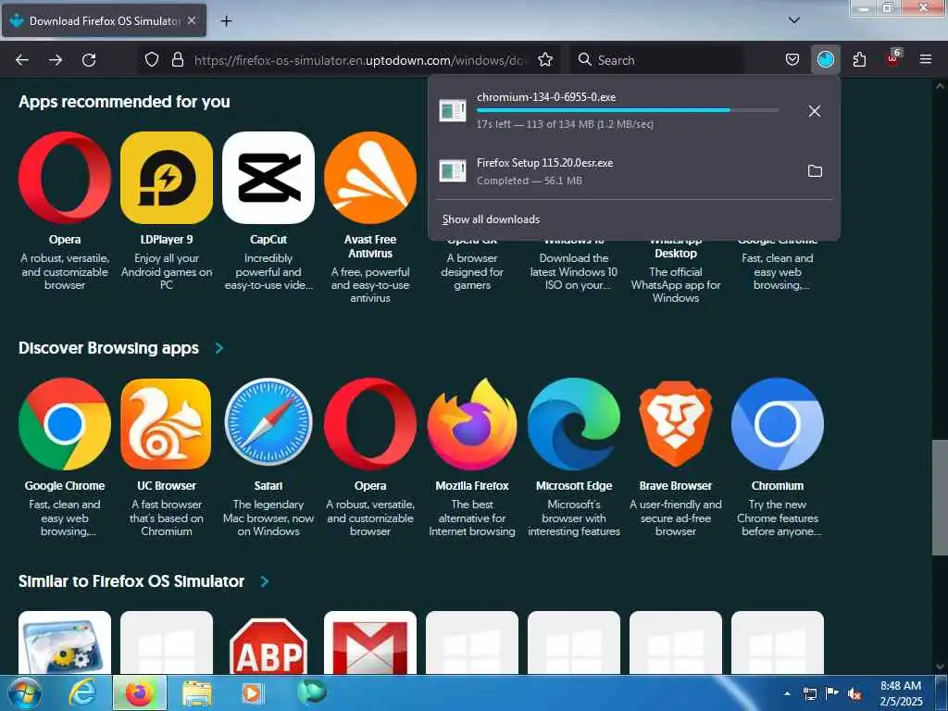Open the Adblock Plus ABP thumbnail
948x711 pixels.
click(x=268, y=643)
